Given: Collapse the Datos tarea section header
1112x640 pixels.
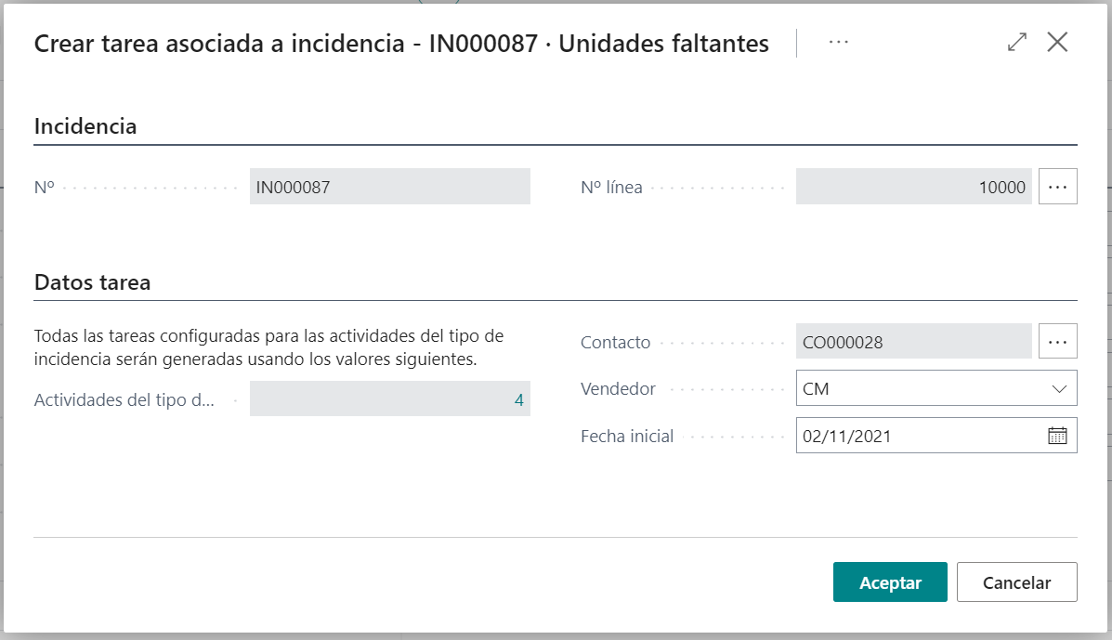Looking at the screenshot, I should click(92, 283).
